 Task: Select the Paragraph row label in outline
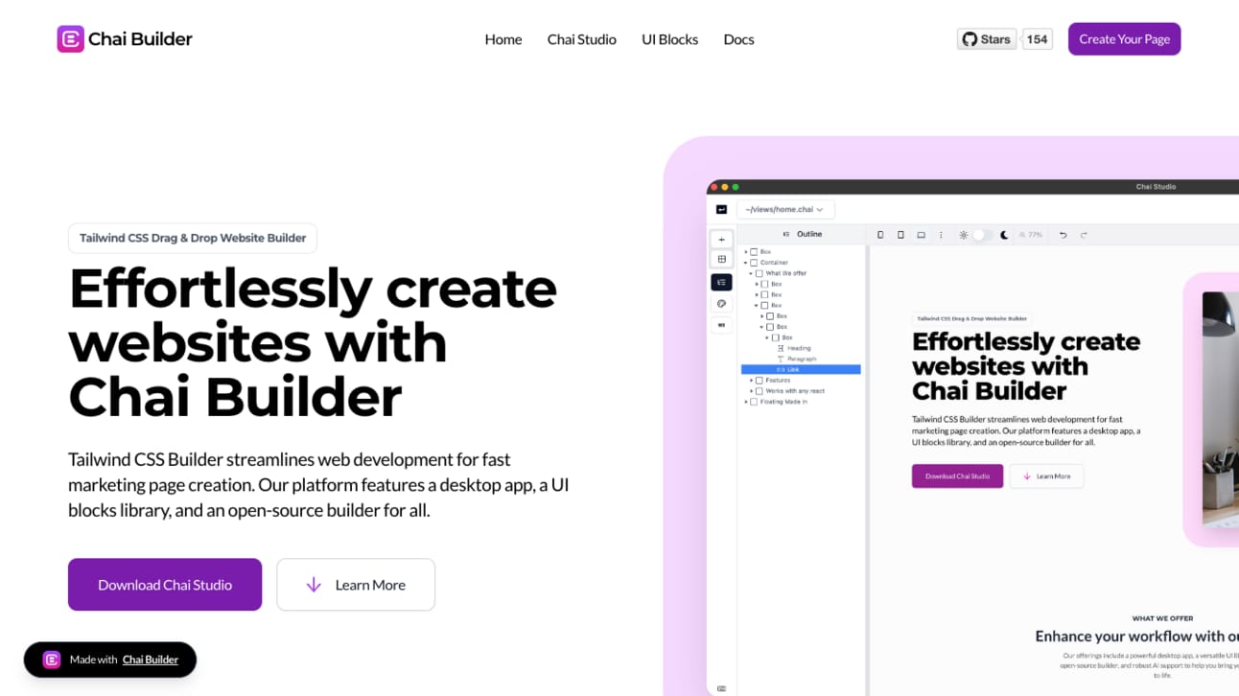click(802, 359)
